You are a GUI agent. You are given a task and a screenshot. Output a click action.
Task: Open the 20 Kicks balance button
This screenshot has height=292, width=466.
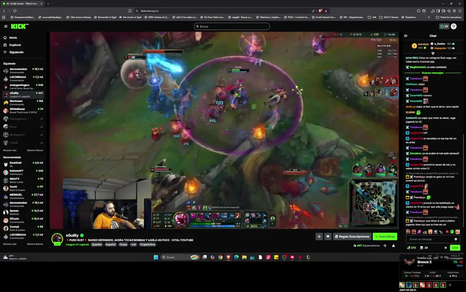pos(444,26)
